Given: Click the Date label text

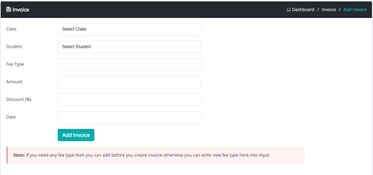Looking at the screenshot, I should pos(11,117).
